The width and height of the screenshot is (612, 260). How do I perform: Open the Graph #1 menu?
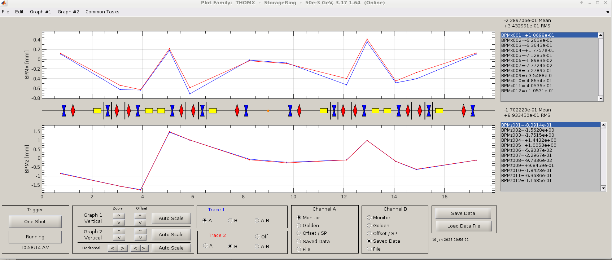pyautogui.click(x=40, y=12)
